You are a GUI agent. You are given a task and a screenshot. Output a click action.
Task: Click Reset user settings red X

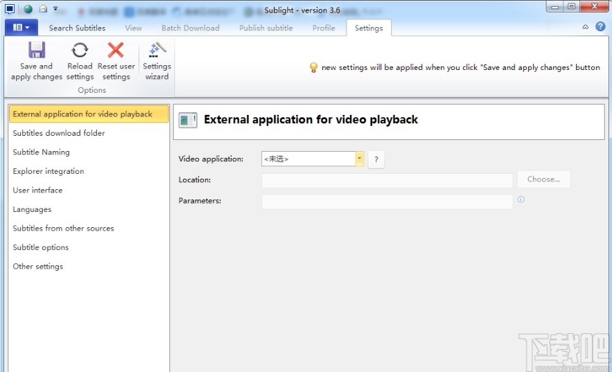(x=116, y=51)
